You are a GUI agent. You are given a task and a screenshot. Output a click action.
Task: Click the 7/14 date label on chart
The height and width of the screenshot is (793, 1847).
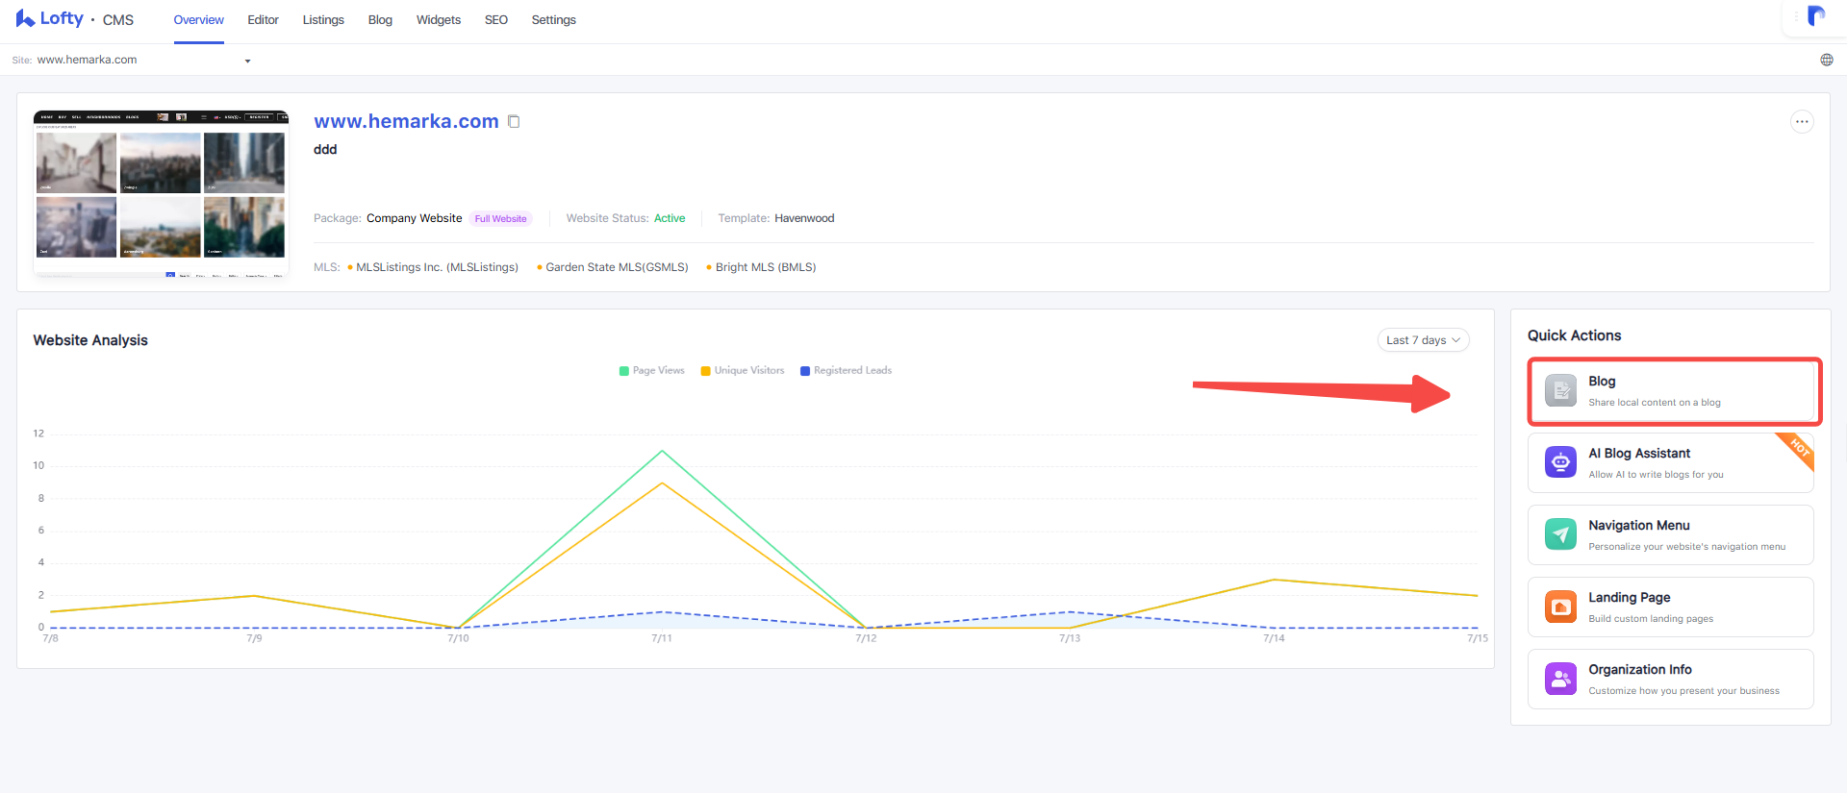[1274, 638]
